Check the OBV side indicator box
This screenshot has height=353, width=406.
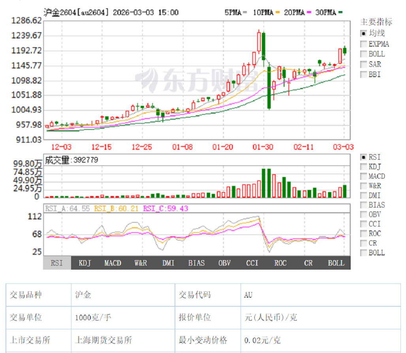[363, 215]
